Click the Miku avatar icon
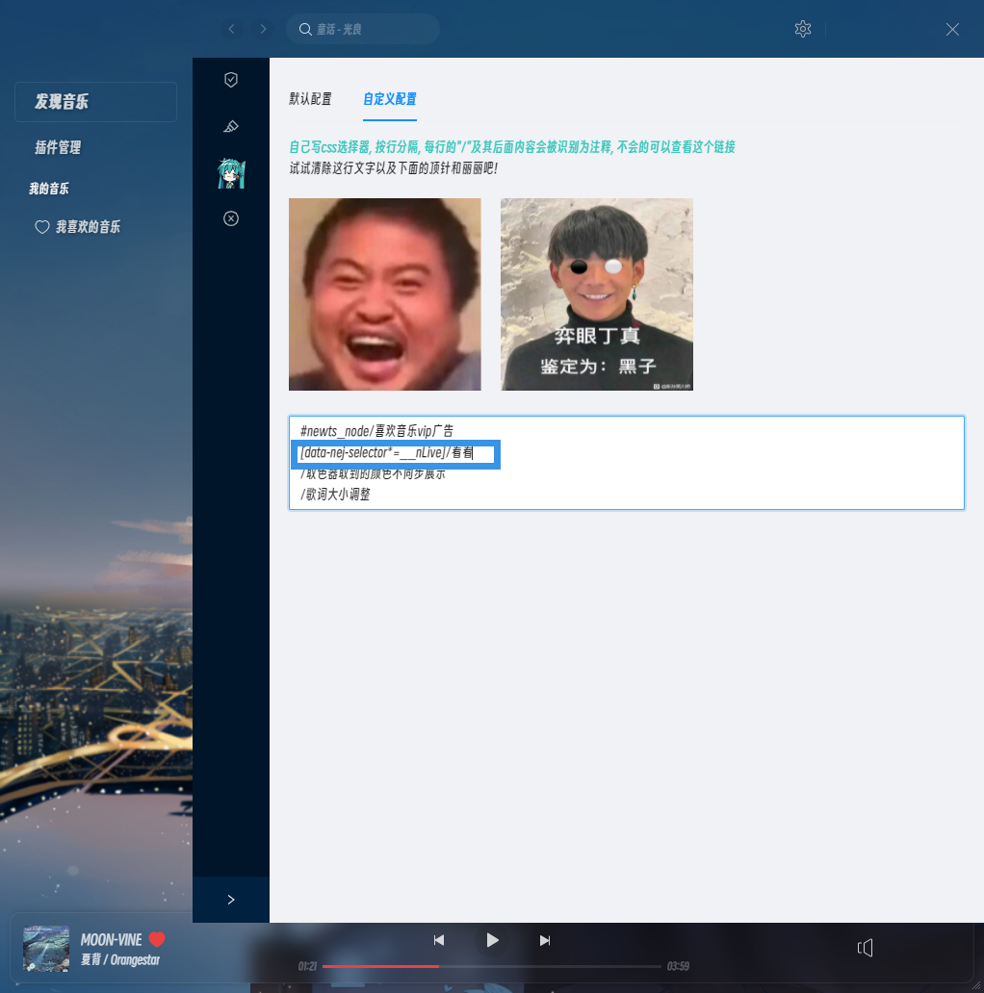The height and width of the screenshot is (993, 984). [x=230, y=172]
